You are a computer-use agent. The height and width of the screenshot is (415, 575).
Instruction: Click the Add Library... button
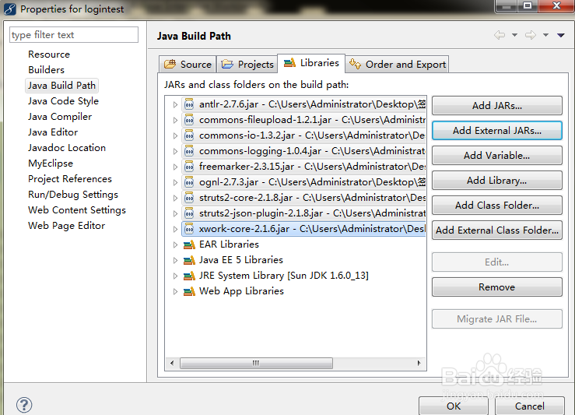click(x=497, y=181)
